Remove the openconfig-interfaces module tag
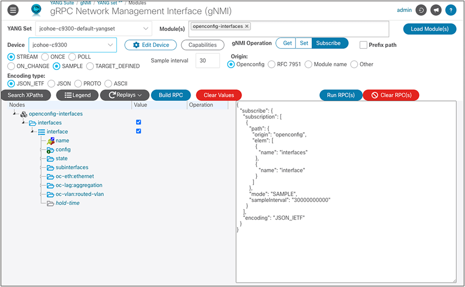The height and width of the screenshot is (287, 465). point(247,26)
